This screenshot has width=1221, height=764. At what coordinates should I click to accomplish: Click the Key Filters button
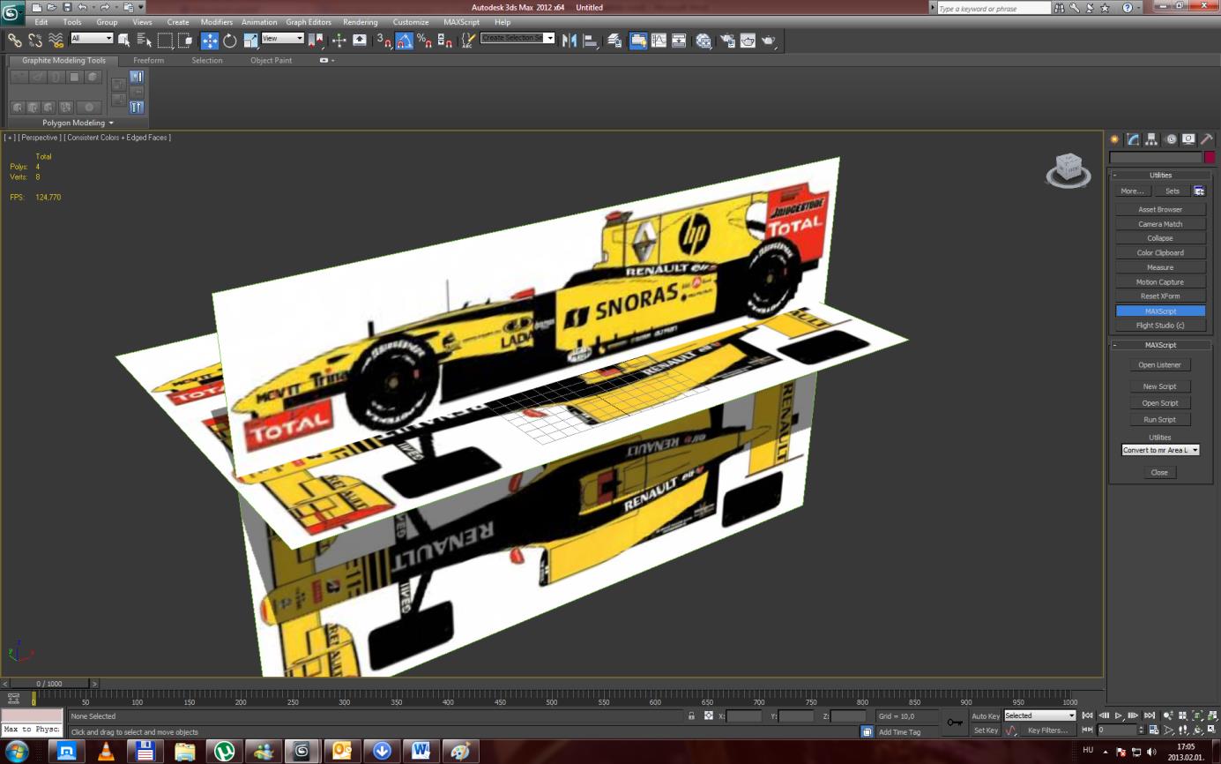1047,730
